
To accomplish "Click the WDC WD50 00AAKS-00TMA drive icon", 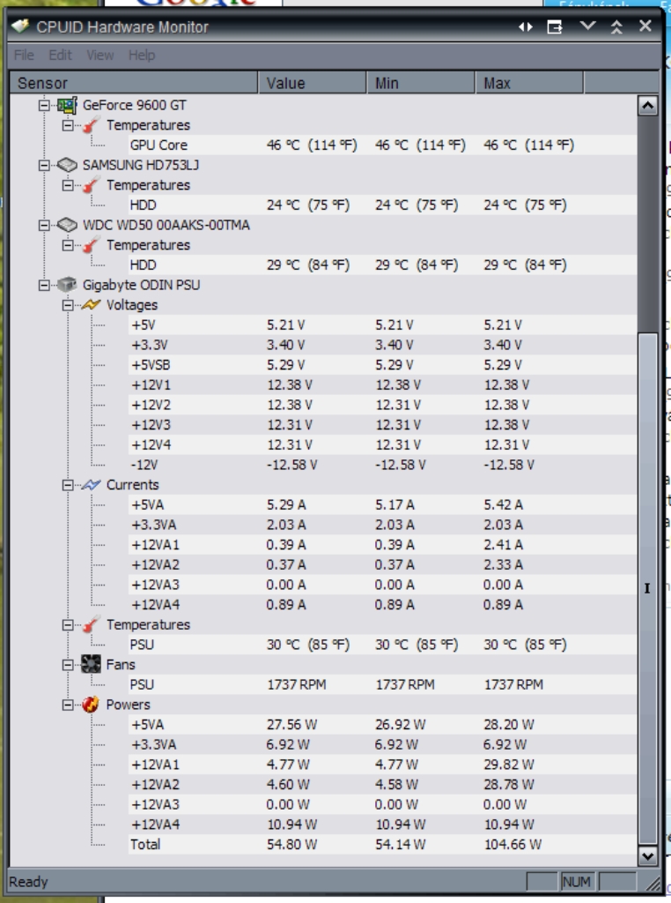I will click(x=67, y=225).
